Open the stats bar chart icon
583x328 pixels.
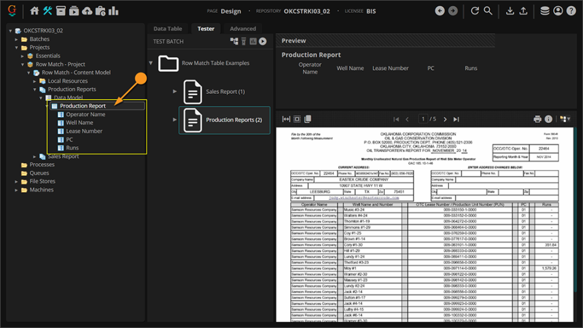tap(114, 11)
